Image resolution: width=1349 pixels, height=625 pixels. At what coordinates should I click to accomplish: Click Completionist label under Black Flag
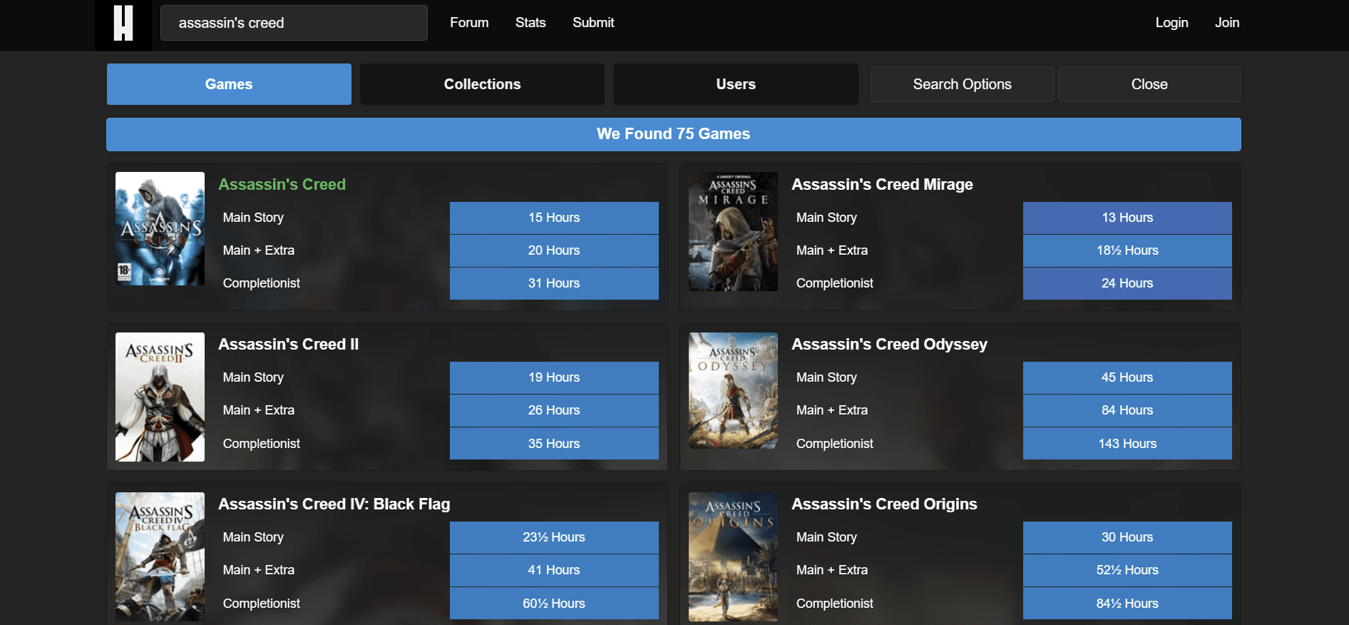point(261,604)
